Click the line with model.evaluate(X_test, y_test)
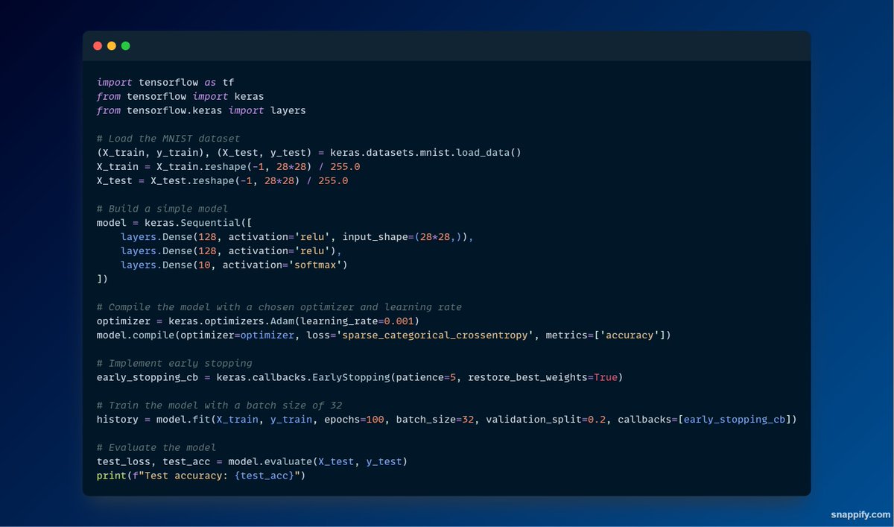Image resolution: width=894 pixels, height=527 pixels. coord(252,461)
